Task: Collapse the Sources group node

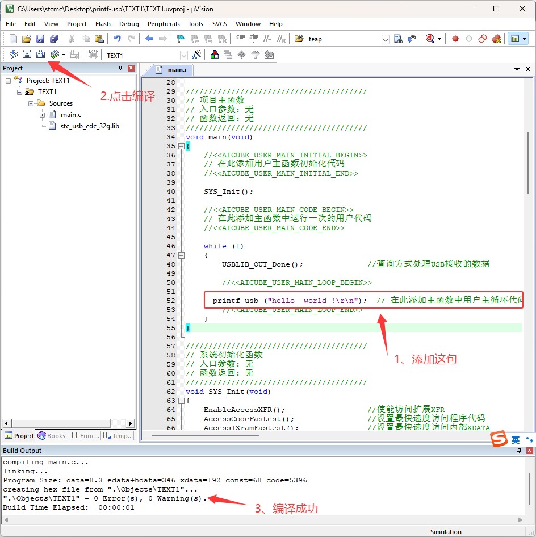Action: pyautogui.click(x=31, y=103)
